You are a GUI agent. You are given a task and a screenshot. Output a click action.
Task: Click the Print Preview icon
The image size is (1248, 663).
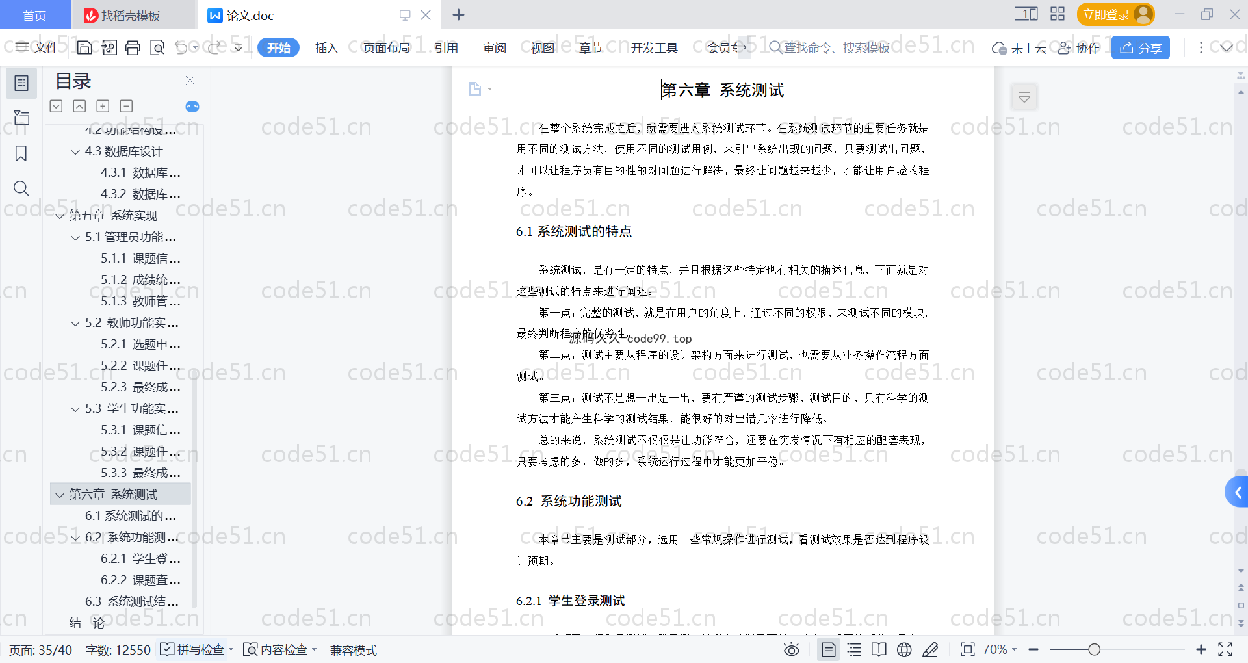pyautogui.click(x=157, y=47)
